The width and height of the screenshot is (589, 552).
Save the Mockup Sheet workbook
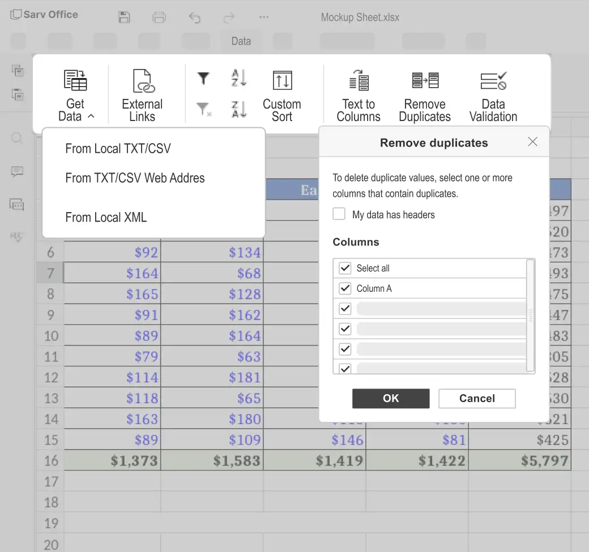(x=123, y=18)
